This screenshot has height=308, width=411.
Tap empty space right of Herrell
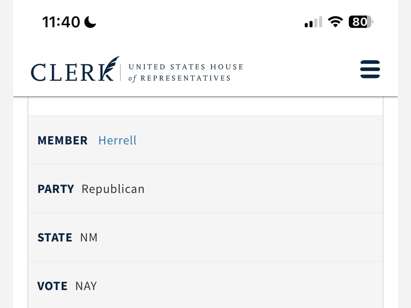tap(257, 140)
